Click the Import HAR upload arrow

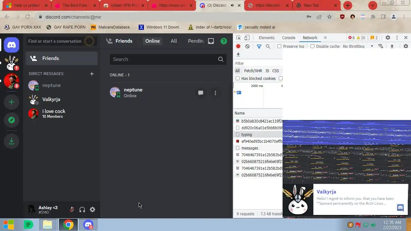[392, 46]
